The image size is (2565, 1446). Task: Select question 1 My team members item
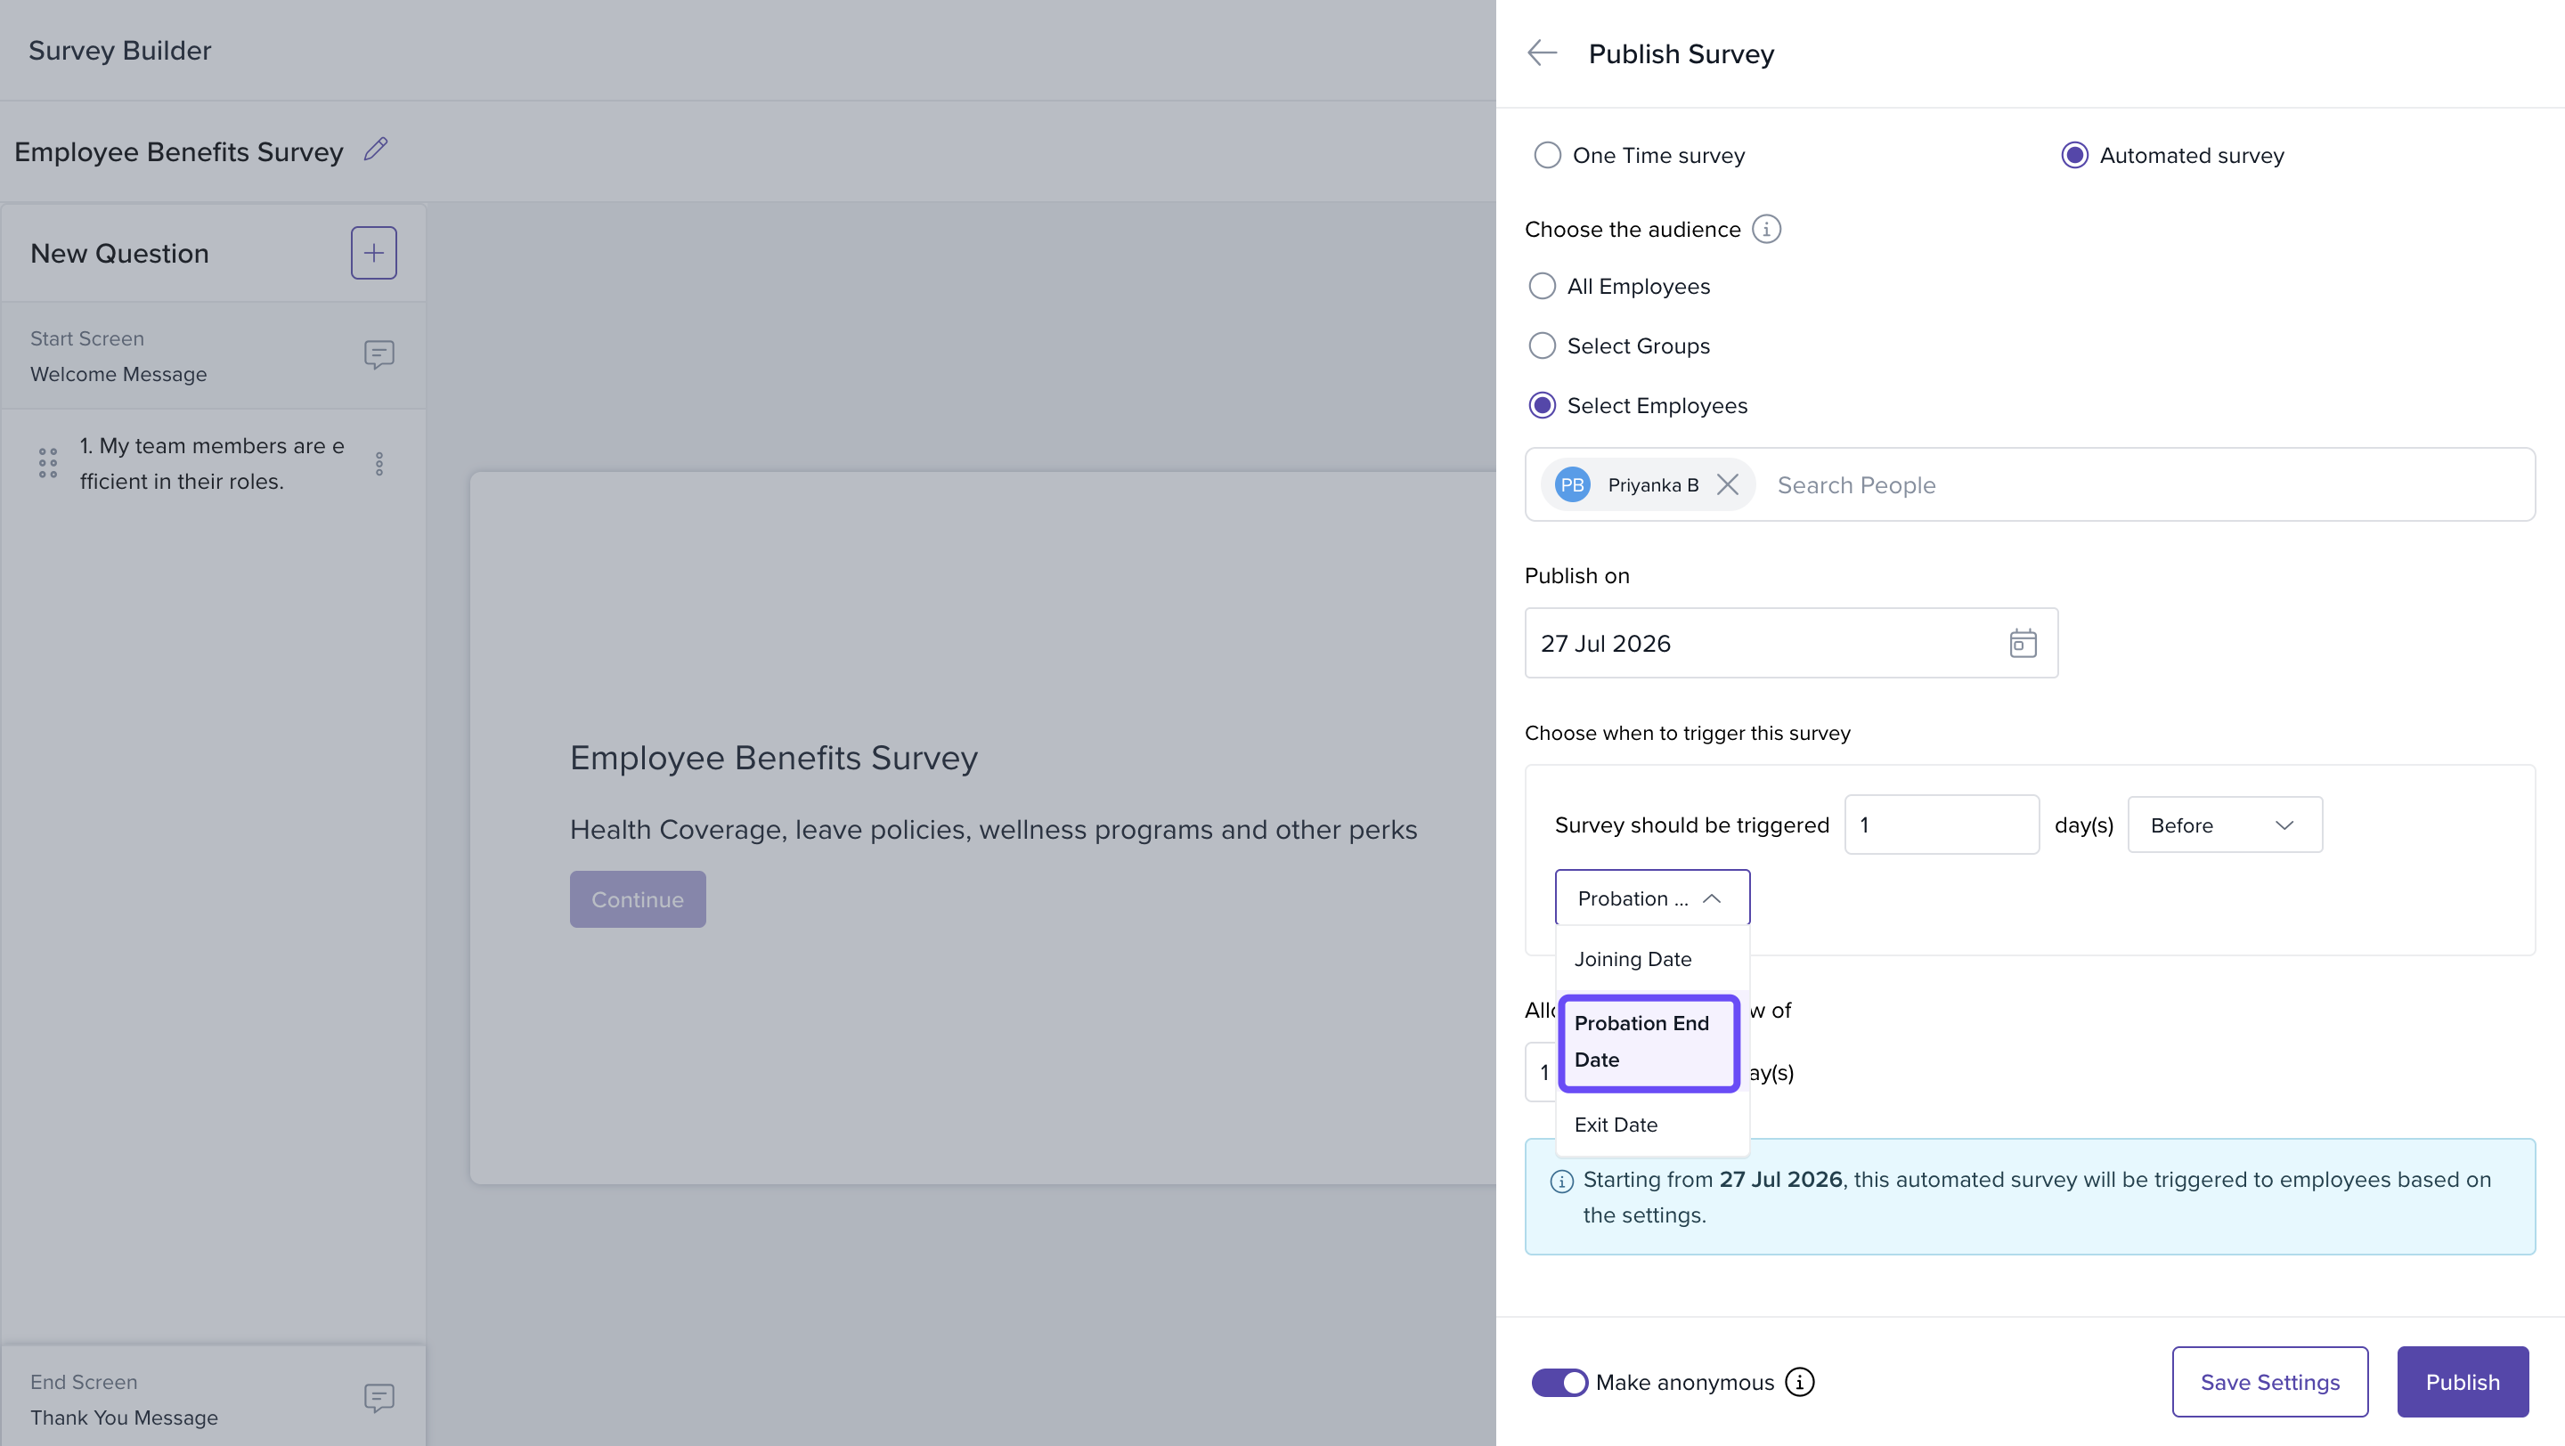213,464
